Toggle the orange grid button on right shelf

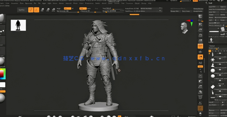(x=200, y=46)
